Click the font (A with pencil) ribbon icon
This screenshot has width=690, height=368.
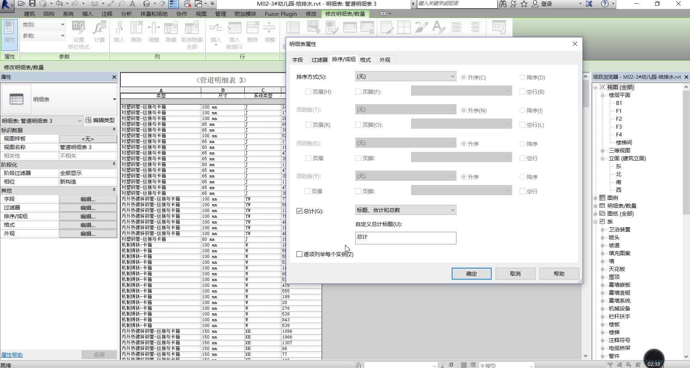pyautogui.click(x=438, y=27)
